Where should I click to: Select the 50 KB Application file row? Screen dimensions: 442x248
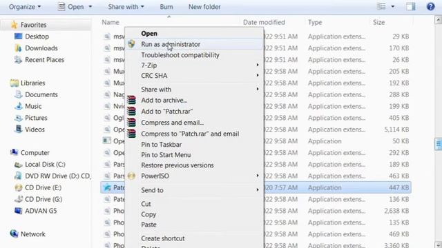(256, 141)
